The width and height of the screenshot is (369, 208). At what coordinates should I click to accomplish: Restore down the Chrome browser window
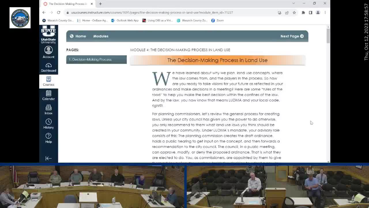click(x=315, y=3)
